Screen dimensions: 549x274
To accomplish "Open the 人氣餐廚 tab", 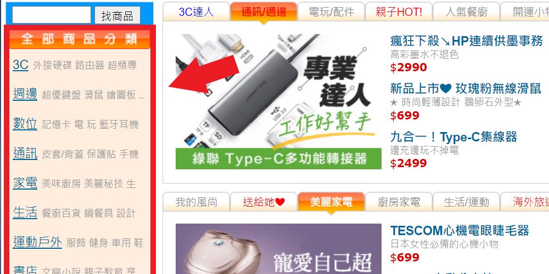I will pyautogui.click(x=466, y=12).
